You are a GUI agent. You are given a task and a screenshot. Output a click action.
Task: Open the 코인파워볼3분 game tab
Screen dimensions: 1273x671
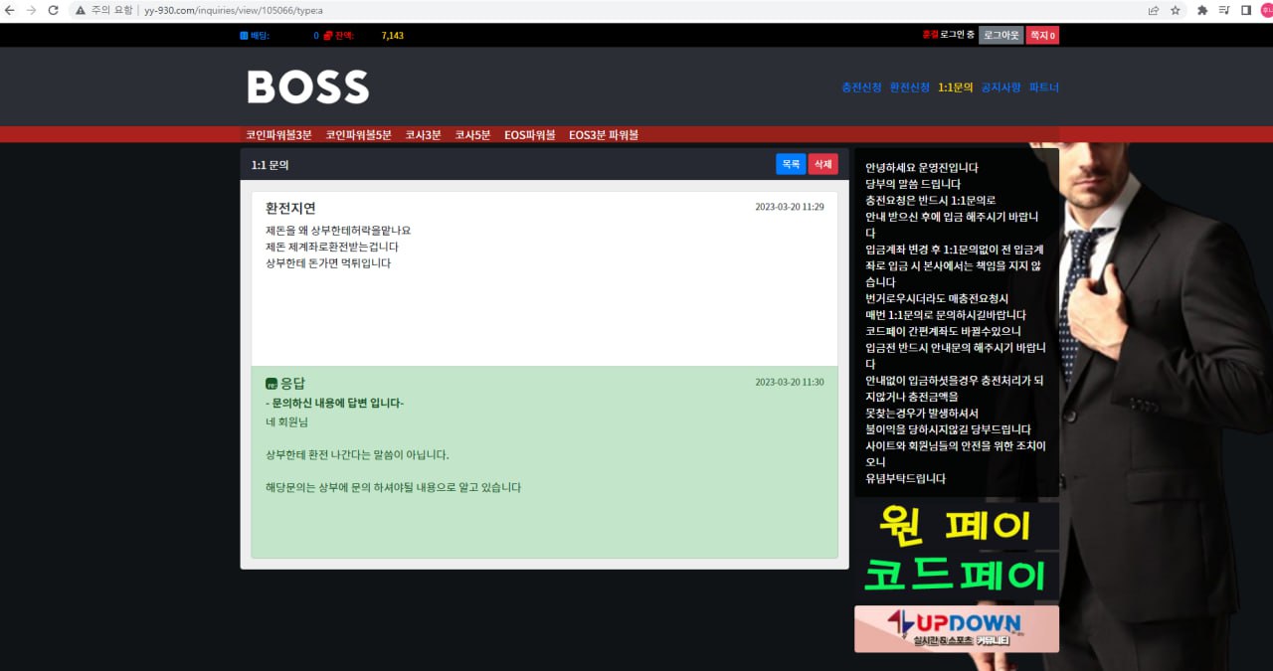(278, 135)
